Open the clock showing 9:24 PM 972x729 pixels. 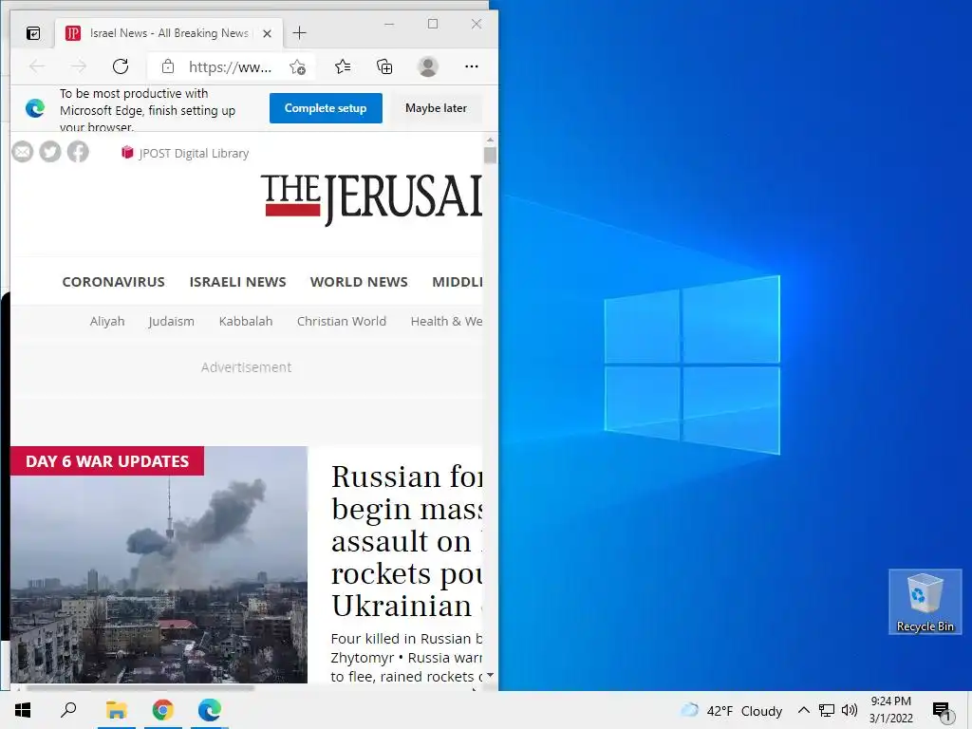(x=890, y=710)
